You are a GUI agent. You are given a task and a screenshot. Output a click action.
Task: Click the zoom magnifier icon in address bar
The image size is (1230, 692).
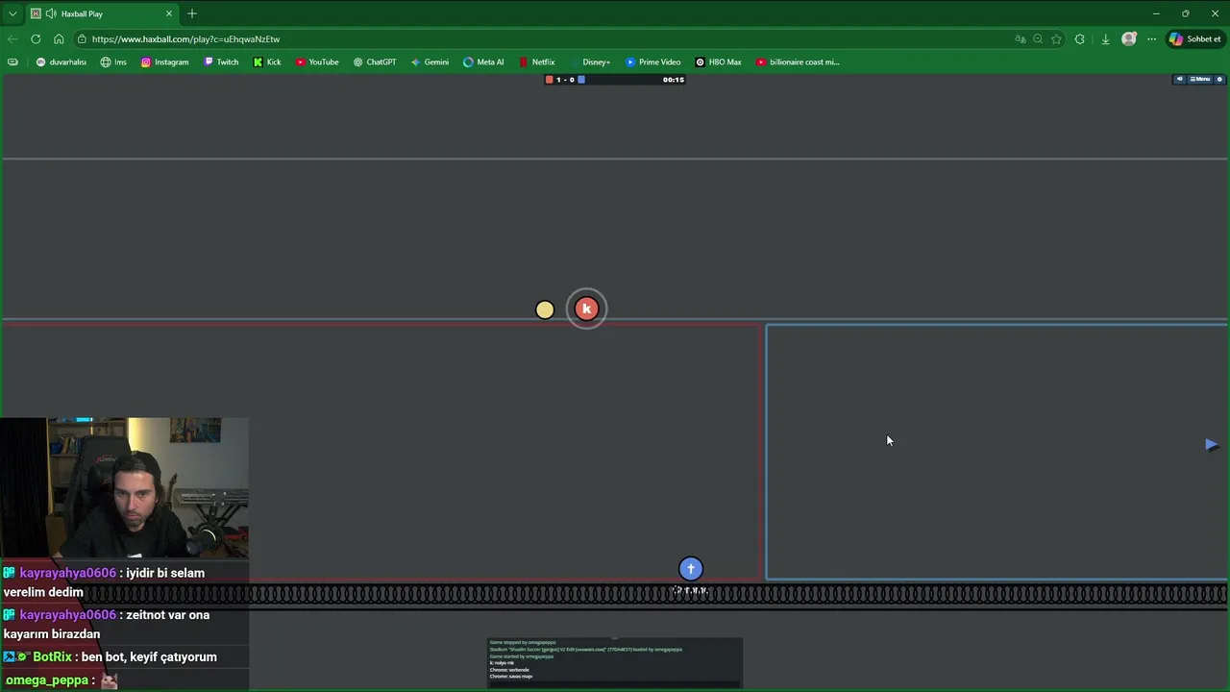pyautogui.click(x=1038, y=39)
